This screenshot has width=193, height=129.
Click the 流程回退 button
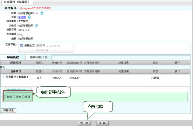click(x=8, y=110)
